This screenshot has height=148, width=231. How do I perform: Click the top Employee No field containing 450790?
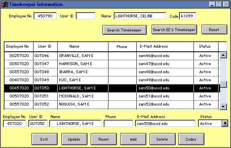pos(45,16)
